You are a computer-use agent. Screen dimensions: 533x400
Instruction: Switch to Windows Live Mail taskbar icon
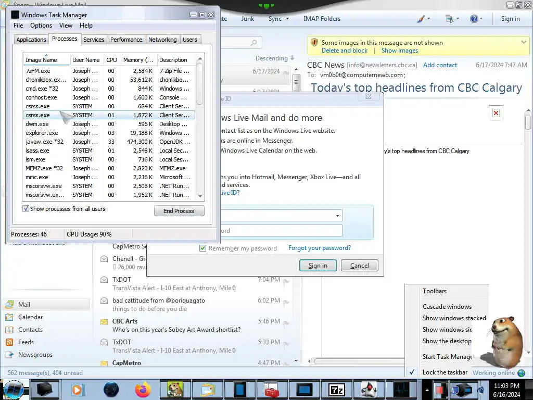click(207, 390)
